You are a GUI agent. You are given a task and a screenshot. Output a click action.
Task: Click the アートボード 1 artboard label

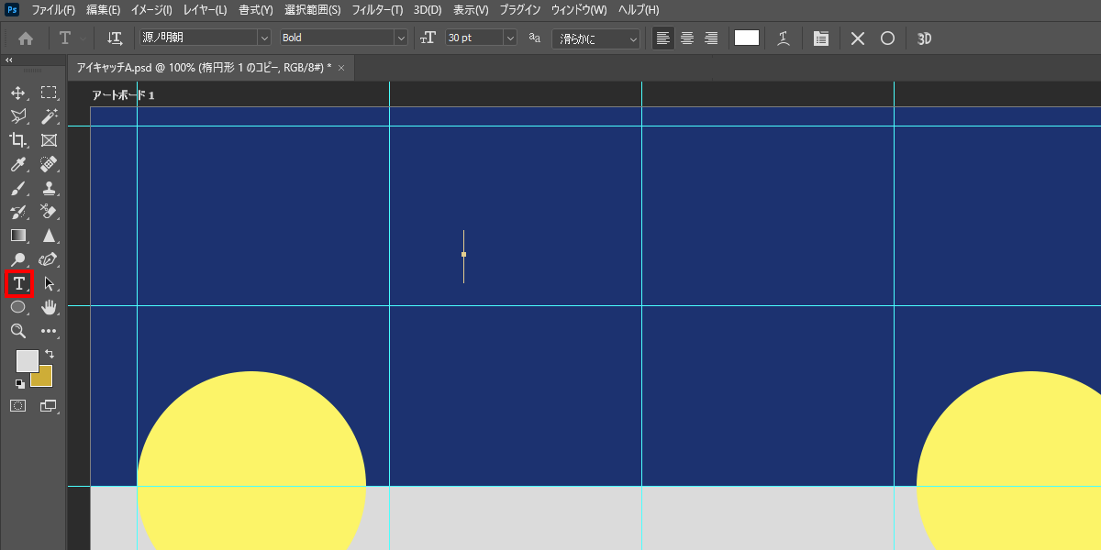(x=123, y=94)
